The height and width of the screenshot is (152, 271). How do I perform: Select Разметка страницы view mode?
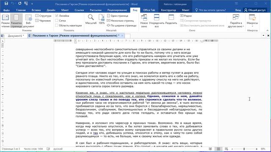(16, 21)
